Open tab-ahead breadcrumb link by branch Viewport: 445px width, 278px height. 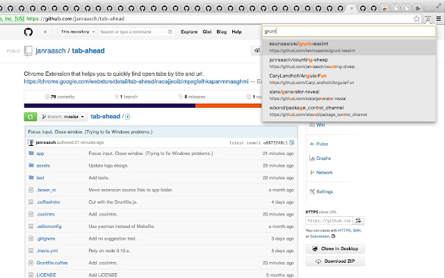[105, 116]
